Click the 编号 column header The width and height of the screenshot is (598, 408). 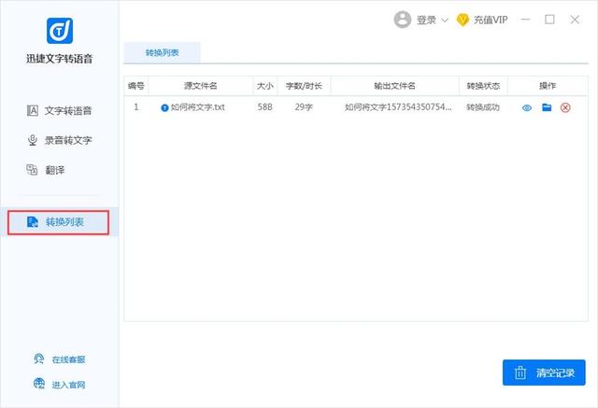pos(135,86)
